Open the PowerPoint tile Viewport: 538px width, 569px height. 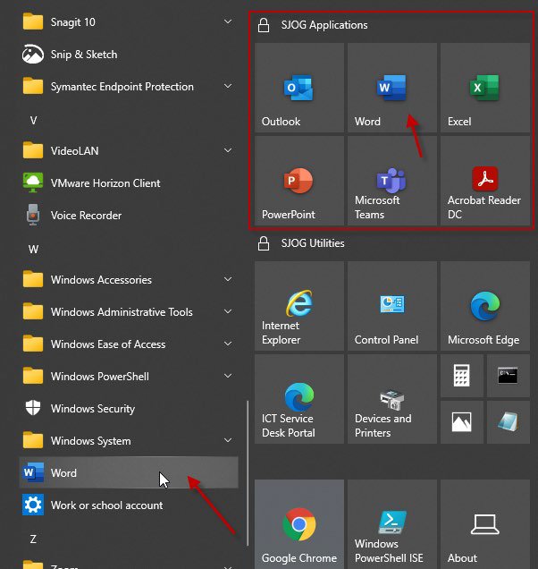click(x=299, y=181)
